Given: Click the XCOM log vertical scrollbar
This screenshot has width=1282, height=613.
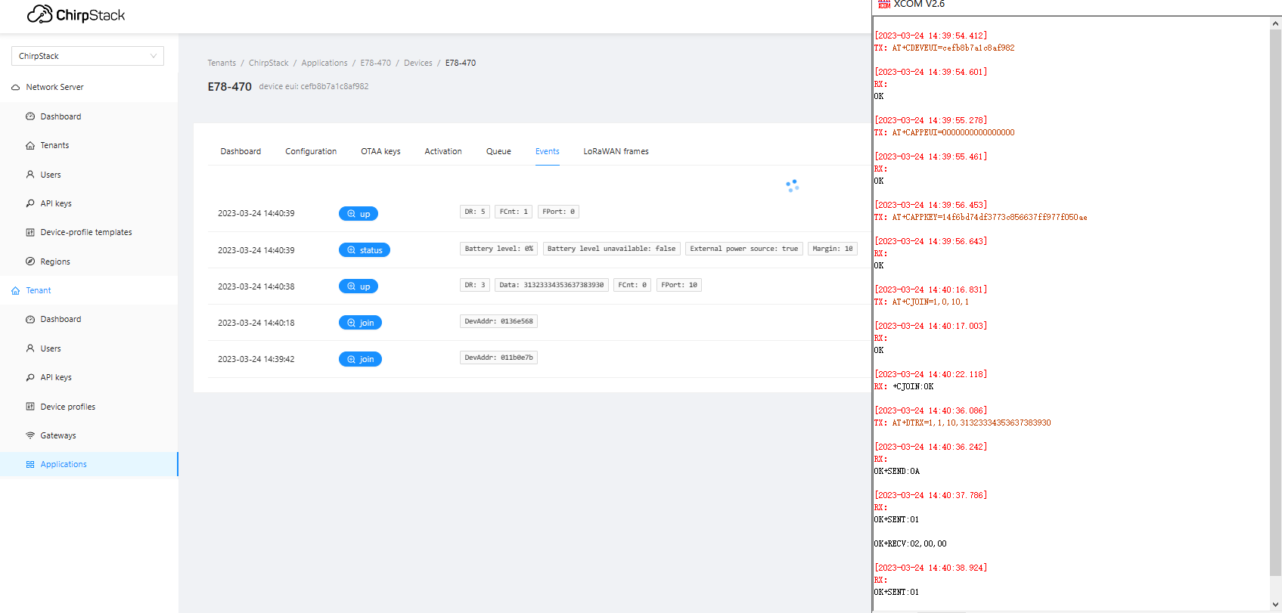Looking at the screenshot, I should 1275,302.
